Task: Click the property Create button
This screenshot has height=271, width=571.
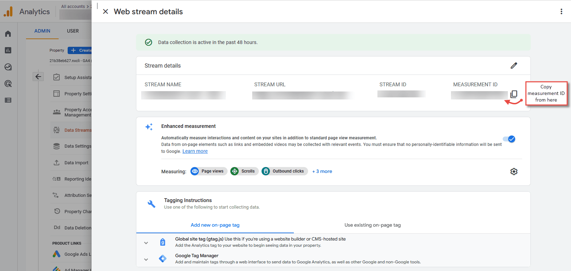Action: [80, 50]
